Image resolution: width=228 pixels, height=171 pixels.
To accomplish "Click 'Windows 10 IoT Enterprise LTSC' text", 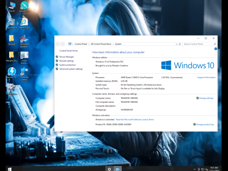I will (109, 62).
